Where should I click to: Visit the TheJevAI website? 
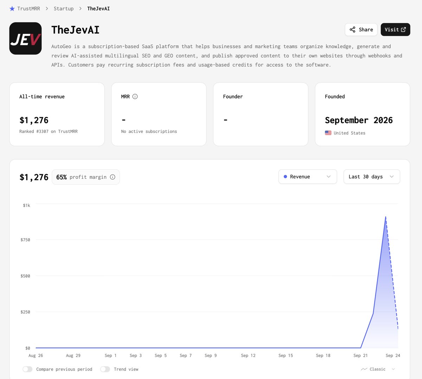point(395,30)
